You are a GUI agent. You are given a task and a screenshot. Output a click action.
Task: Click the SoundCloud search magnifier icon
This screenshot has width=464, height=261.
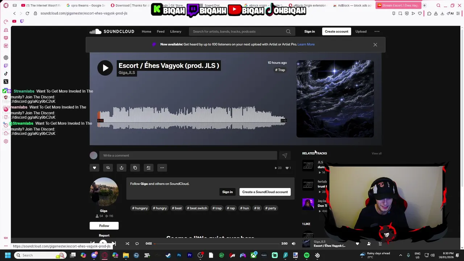click(288, 32)
